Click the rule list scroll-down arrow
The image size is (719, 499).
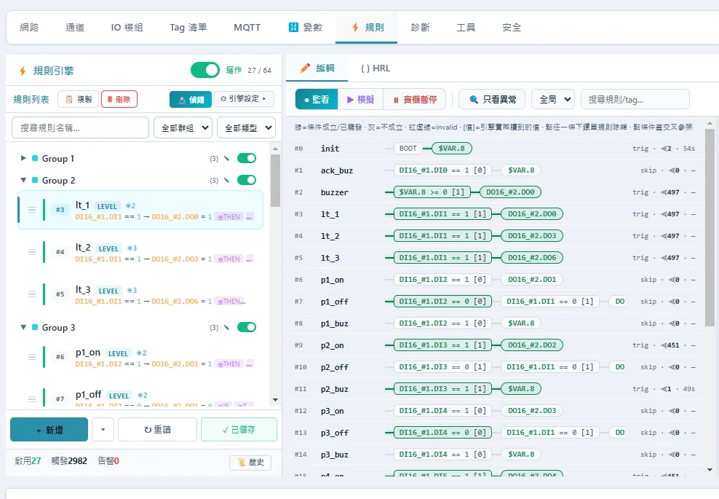(x=275, y=400)
